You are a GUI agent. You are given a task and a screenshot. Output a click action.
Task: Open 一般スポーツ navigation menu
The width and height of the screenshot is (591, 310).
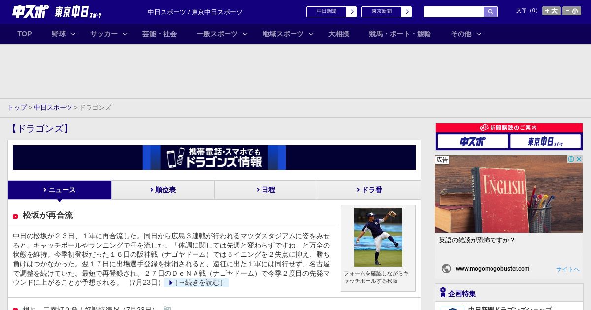217,34
